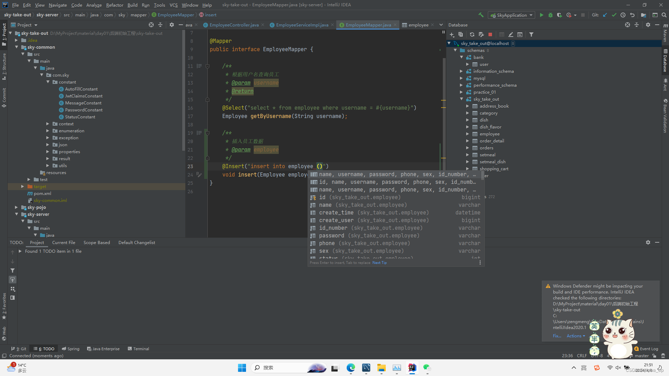Click the Fix link in Windows Defender warning
669x376 pixels.
pyautogui.click(x=557, y=336)
